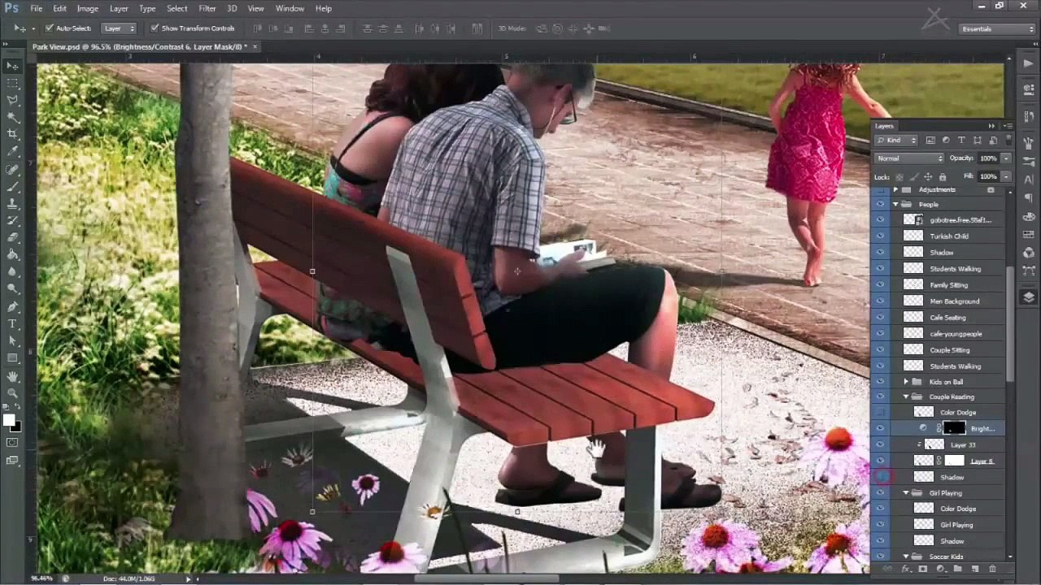Create a new layer icon
Screen dimensions: 1041x585
(974, 569)
